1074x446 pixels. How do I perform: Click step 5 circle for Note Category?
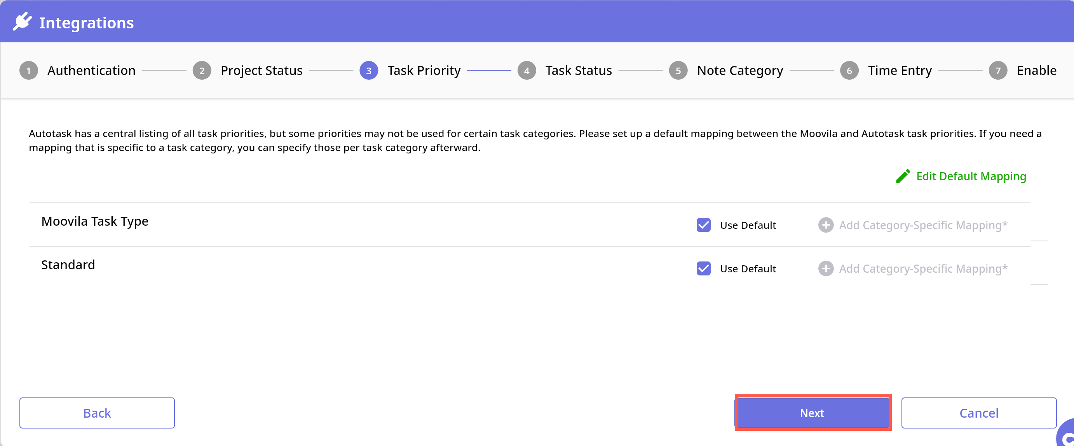678,71
